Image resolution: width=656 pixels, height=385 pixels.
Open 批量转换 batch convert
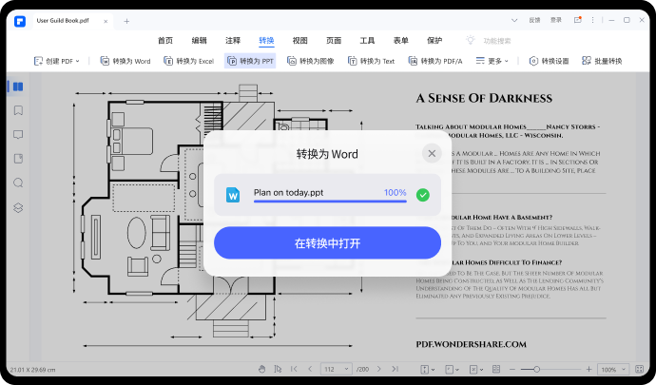point(602,61)
